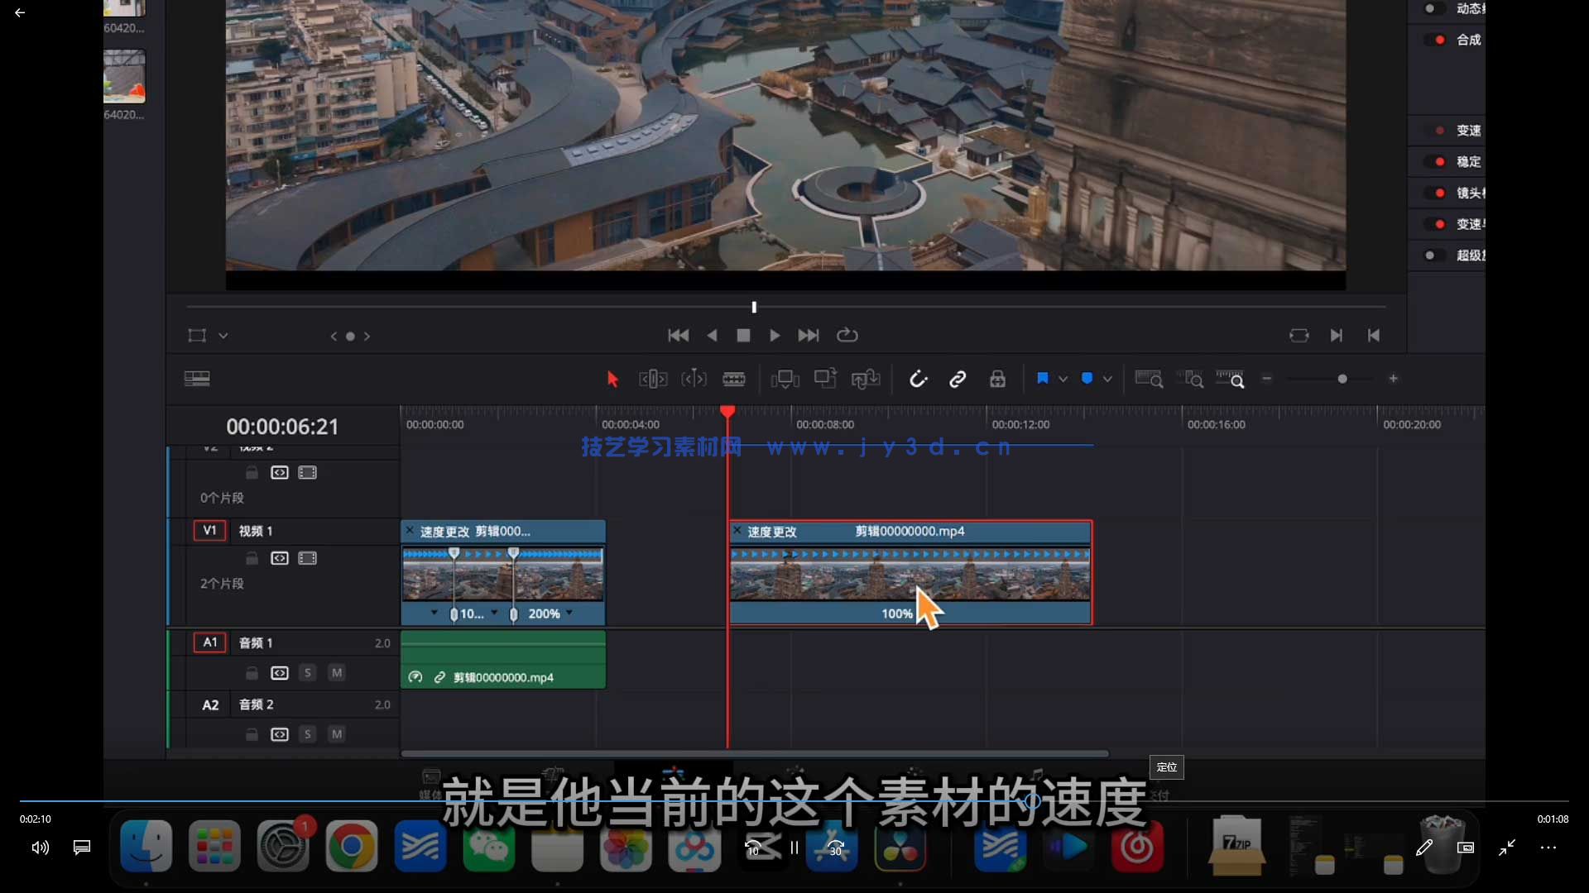The height and width of the screenshot is (893, 1589).
Task: Expand the viewer sizing dropdown above transport controls
Action: pos(223,336)
